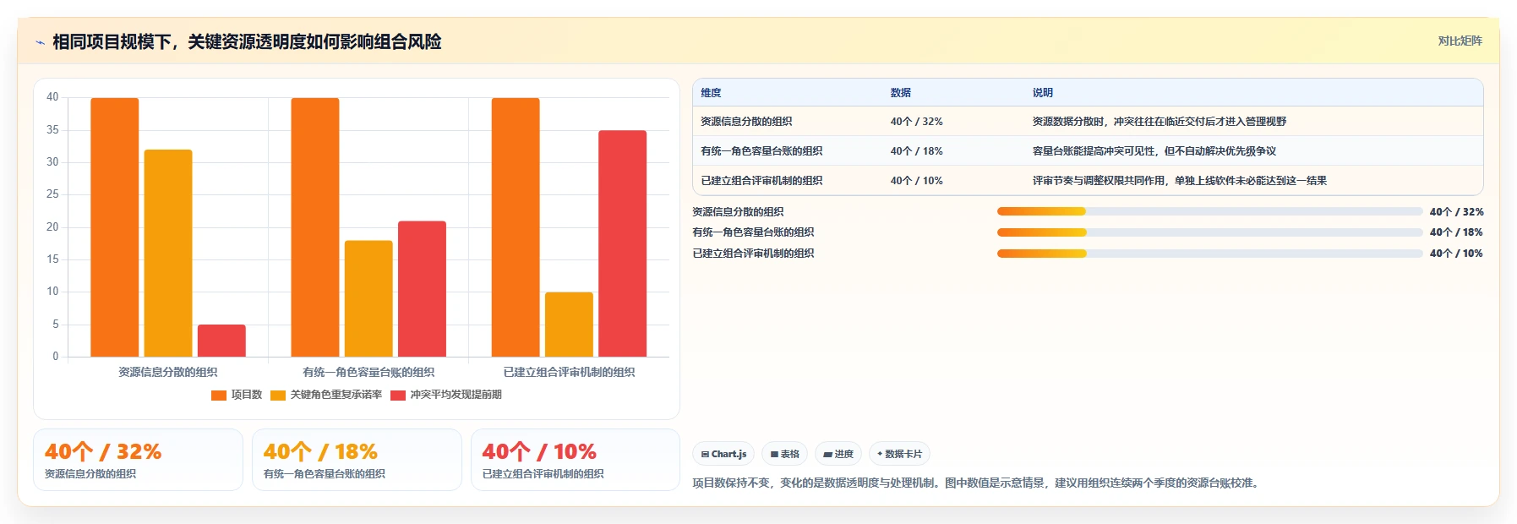Select table row cell 有统一角色容量台账的组织
This screenshot has width=1517, height=524.
point(761,151)
